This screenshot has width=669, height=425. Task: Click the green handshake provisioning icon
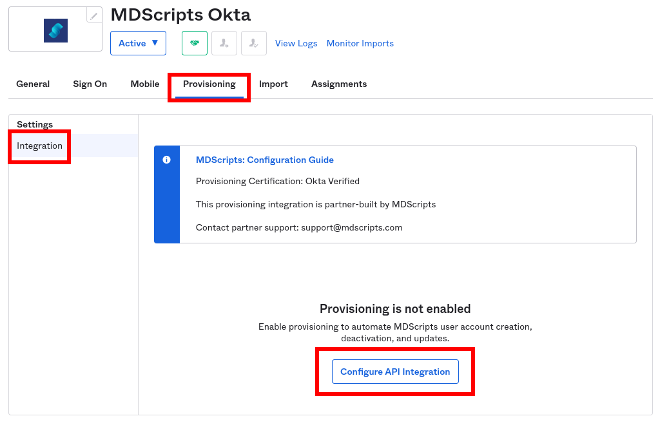pyautogui.click(x=195, y=43)
